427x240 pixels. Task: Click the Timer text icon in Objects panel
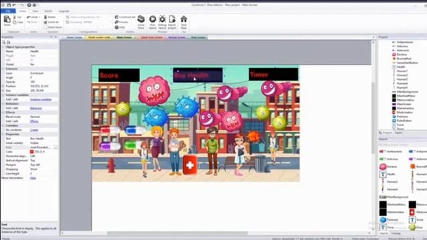coord(383,227)
